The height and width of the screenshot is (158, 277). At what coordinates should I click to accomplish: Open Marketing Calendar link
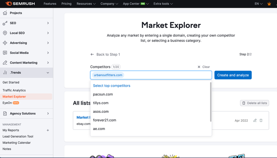17,143
